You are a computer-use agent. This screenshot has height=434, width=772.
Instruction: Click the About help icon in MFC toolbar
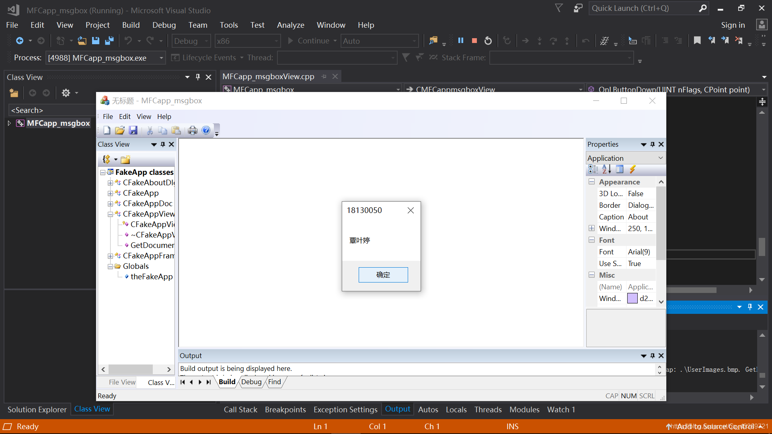tap(206, 130)
